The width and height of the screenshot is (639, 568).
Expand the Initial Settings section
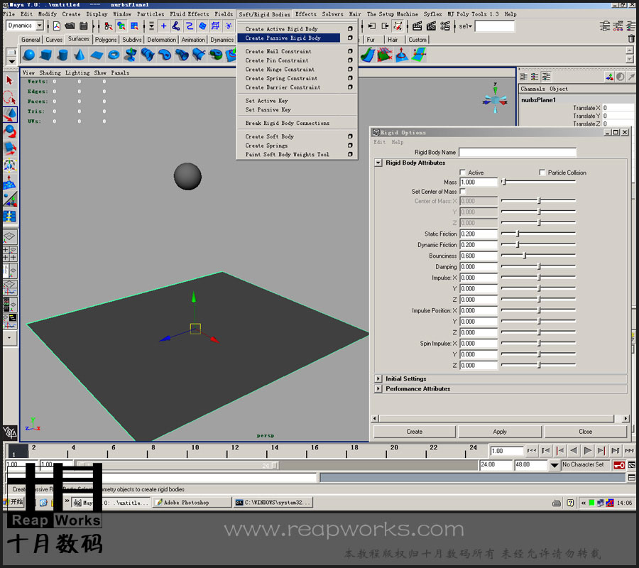[378, 378]
